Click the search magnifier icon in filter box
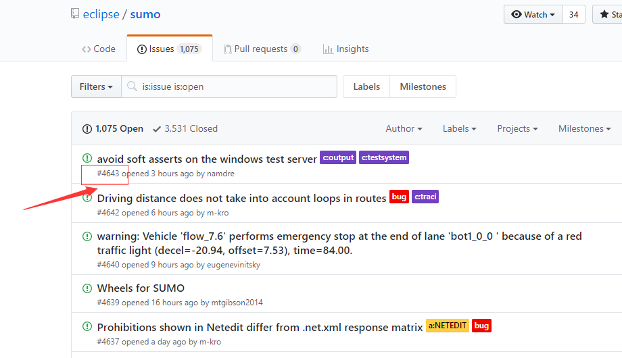 (131, 86)
